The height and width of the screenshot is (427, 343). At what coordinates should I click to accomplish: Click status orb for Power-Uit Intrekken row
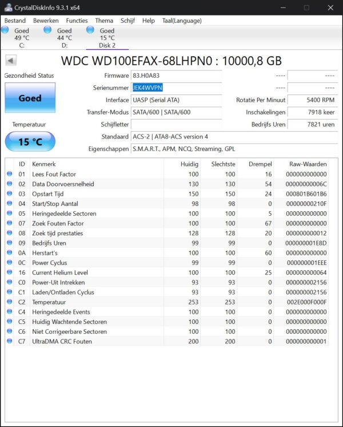click(10, 282)
